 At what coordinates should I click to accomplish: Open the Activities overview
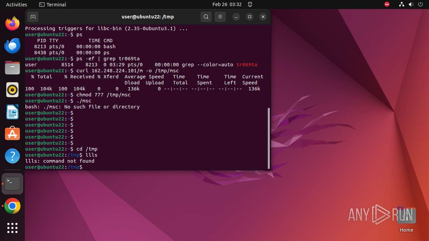(x=16, y=4)
